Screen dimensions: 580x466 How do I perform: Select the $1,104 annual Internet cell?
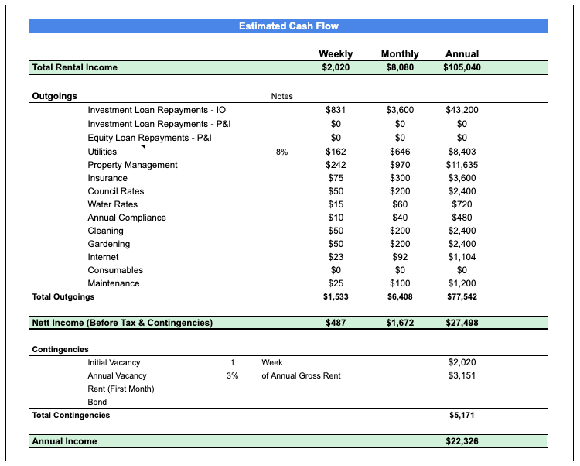coord(462,257)
